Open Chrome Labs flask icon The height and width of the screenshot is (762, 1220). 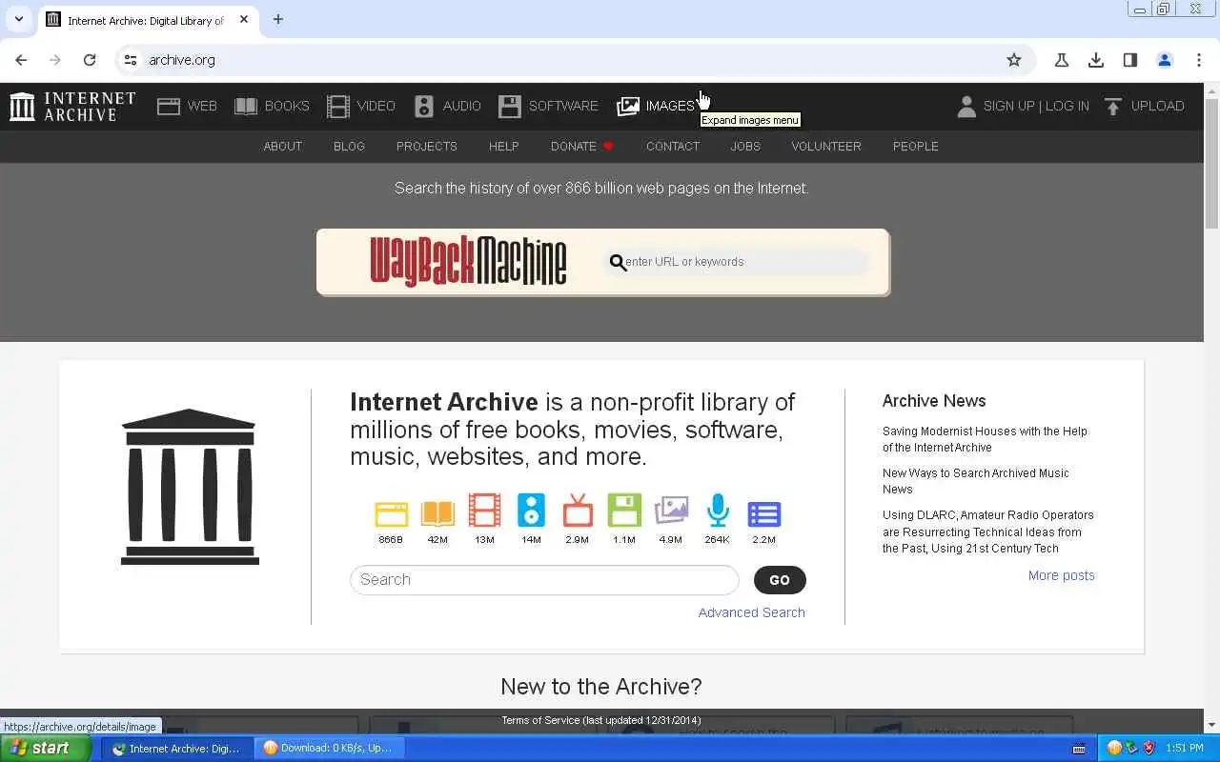tap(1061, 60)
